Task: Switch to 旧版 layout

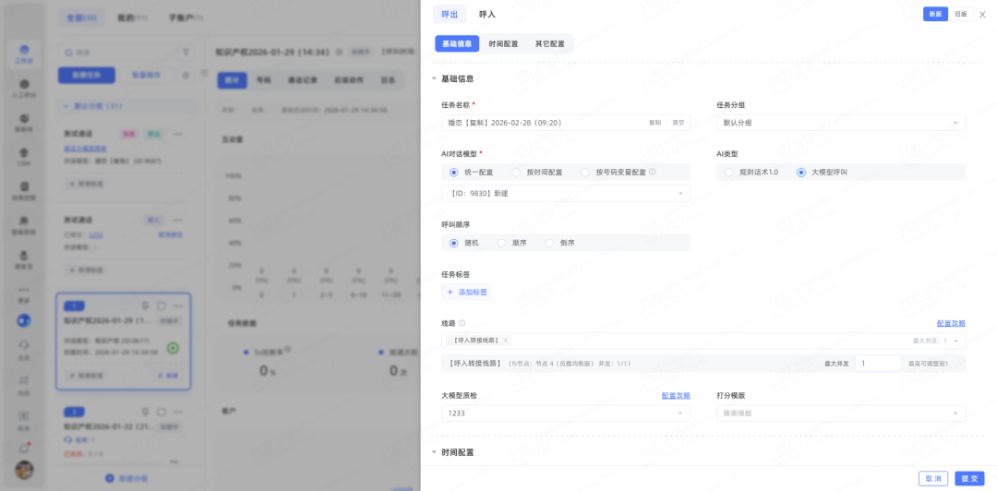Action: click(961, 15)
